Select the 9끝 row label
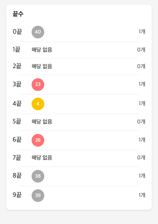 click(x=17, y=195)
